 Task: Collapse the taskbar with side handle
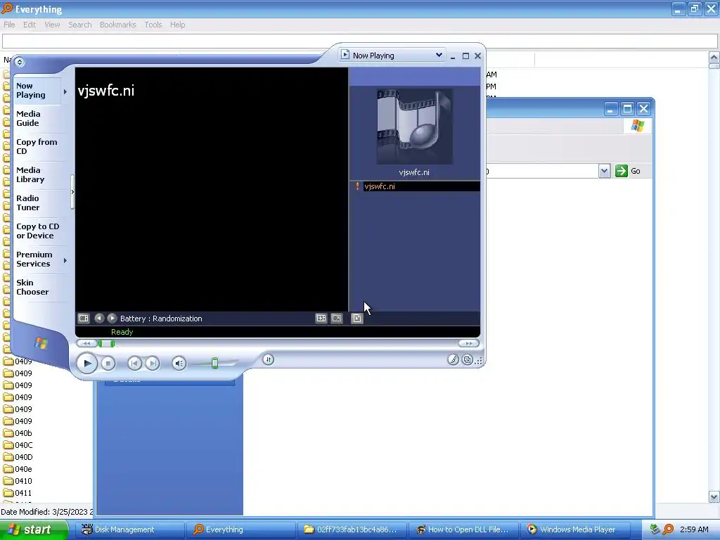click(x=72, y=192)
